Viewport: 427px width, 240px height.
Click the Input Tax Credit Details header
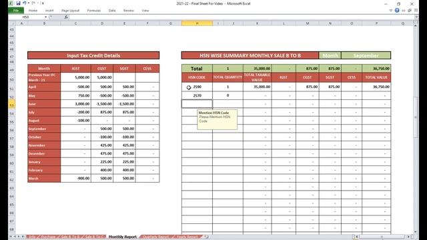[93, 55]
